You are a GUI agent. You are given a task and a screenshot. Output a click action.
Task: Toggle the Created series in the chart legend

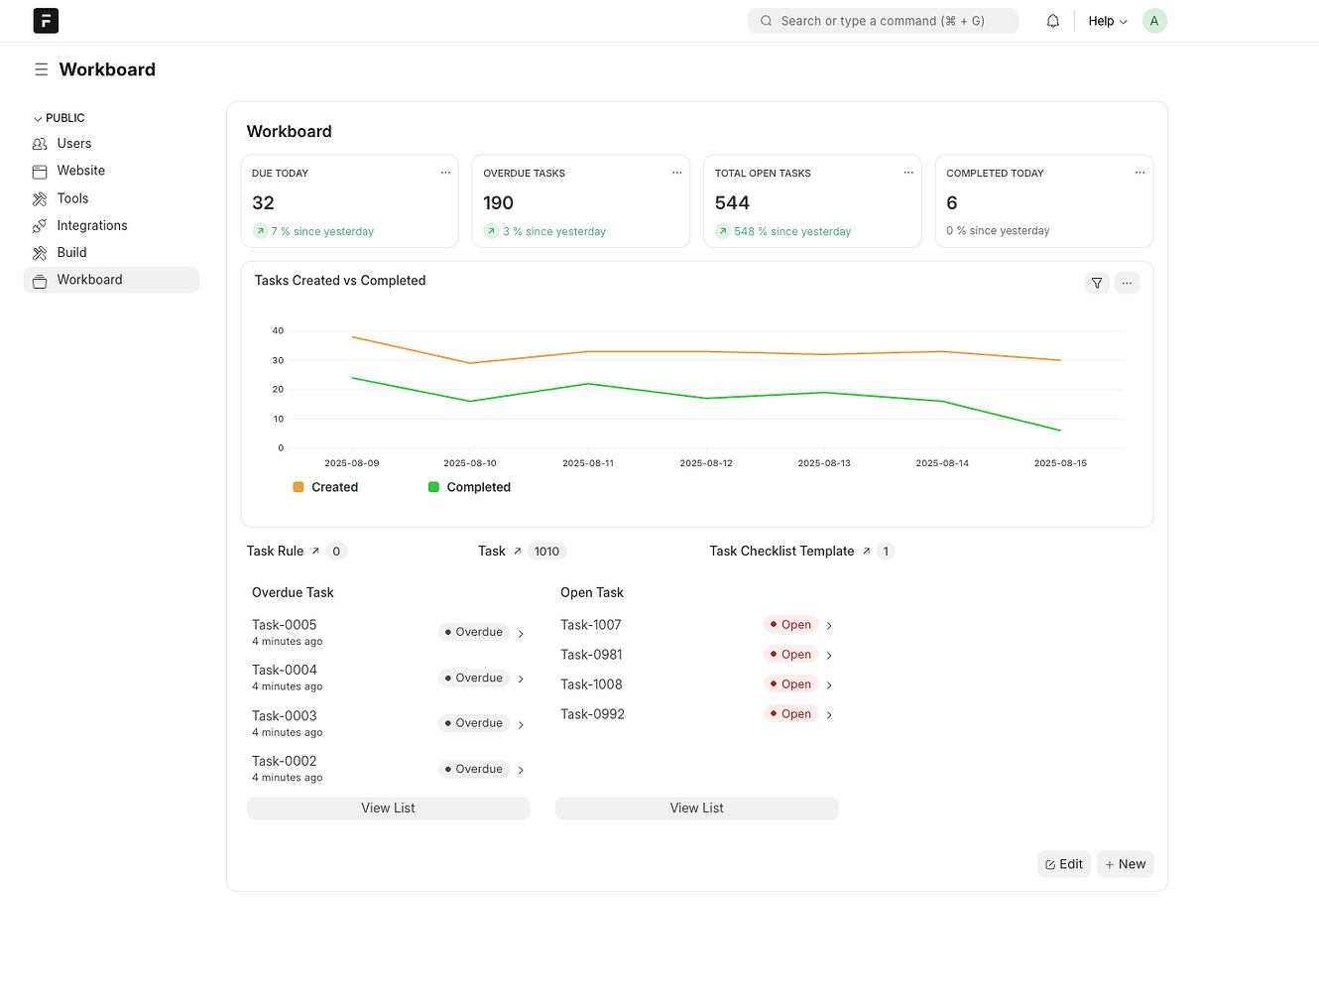tap(325, 487)
